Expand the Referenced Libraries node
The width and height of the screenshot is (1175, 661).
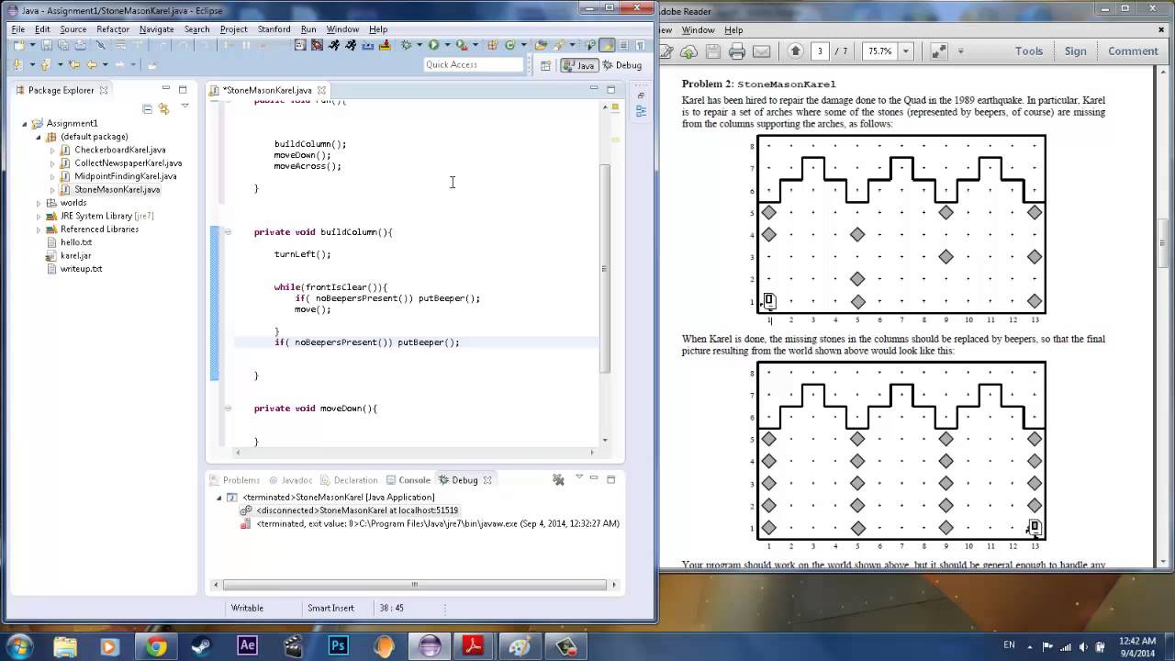pyautogui.click(x=39, y=230)
